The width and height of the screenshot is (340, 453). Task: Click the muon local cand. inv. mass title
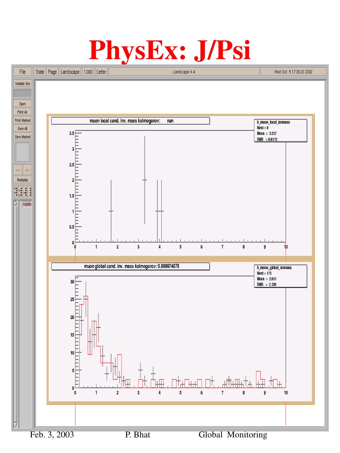click(130, 121)
